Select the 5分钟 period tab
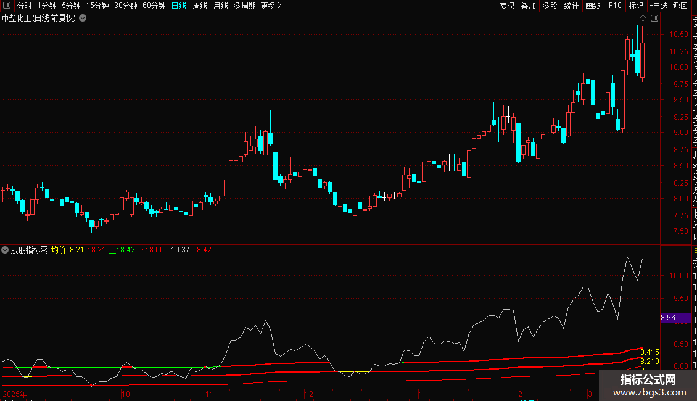Screen dimensions: 697x401 coord(71,6)
